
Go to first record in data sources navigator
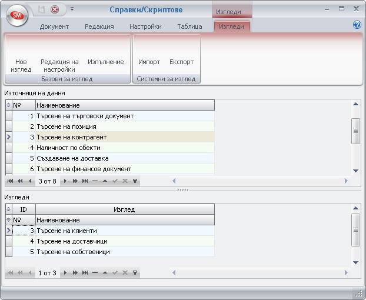point(10,181)
